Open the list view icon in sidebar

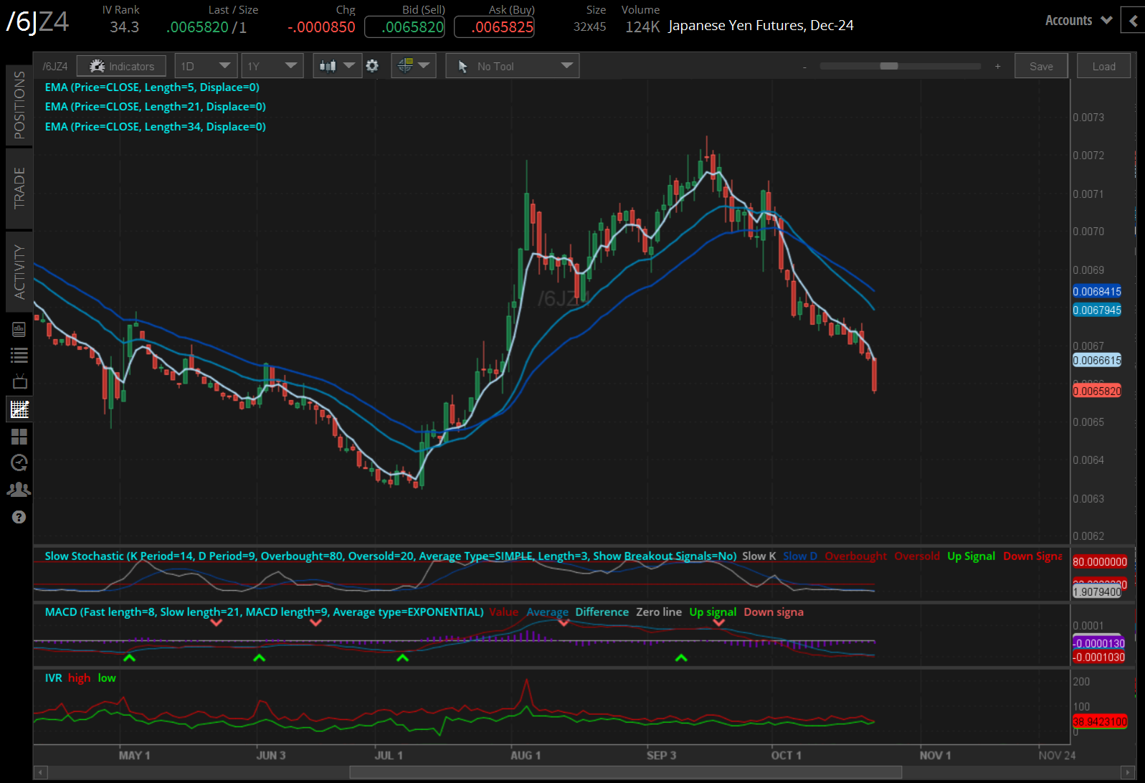(x=19, y=355)
